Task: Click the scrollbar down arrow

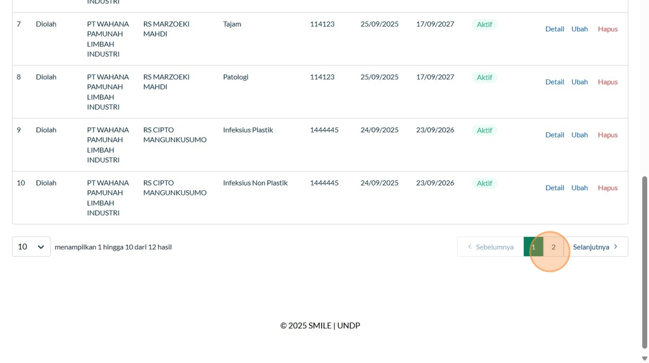Action: (x=644, y=358)
